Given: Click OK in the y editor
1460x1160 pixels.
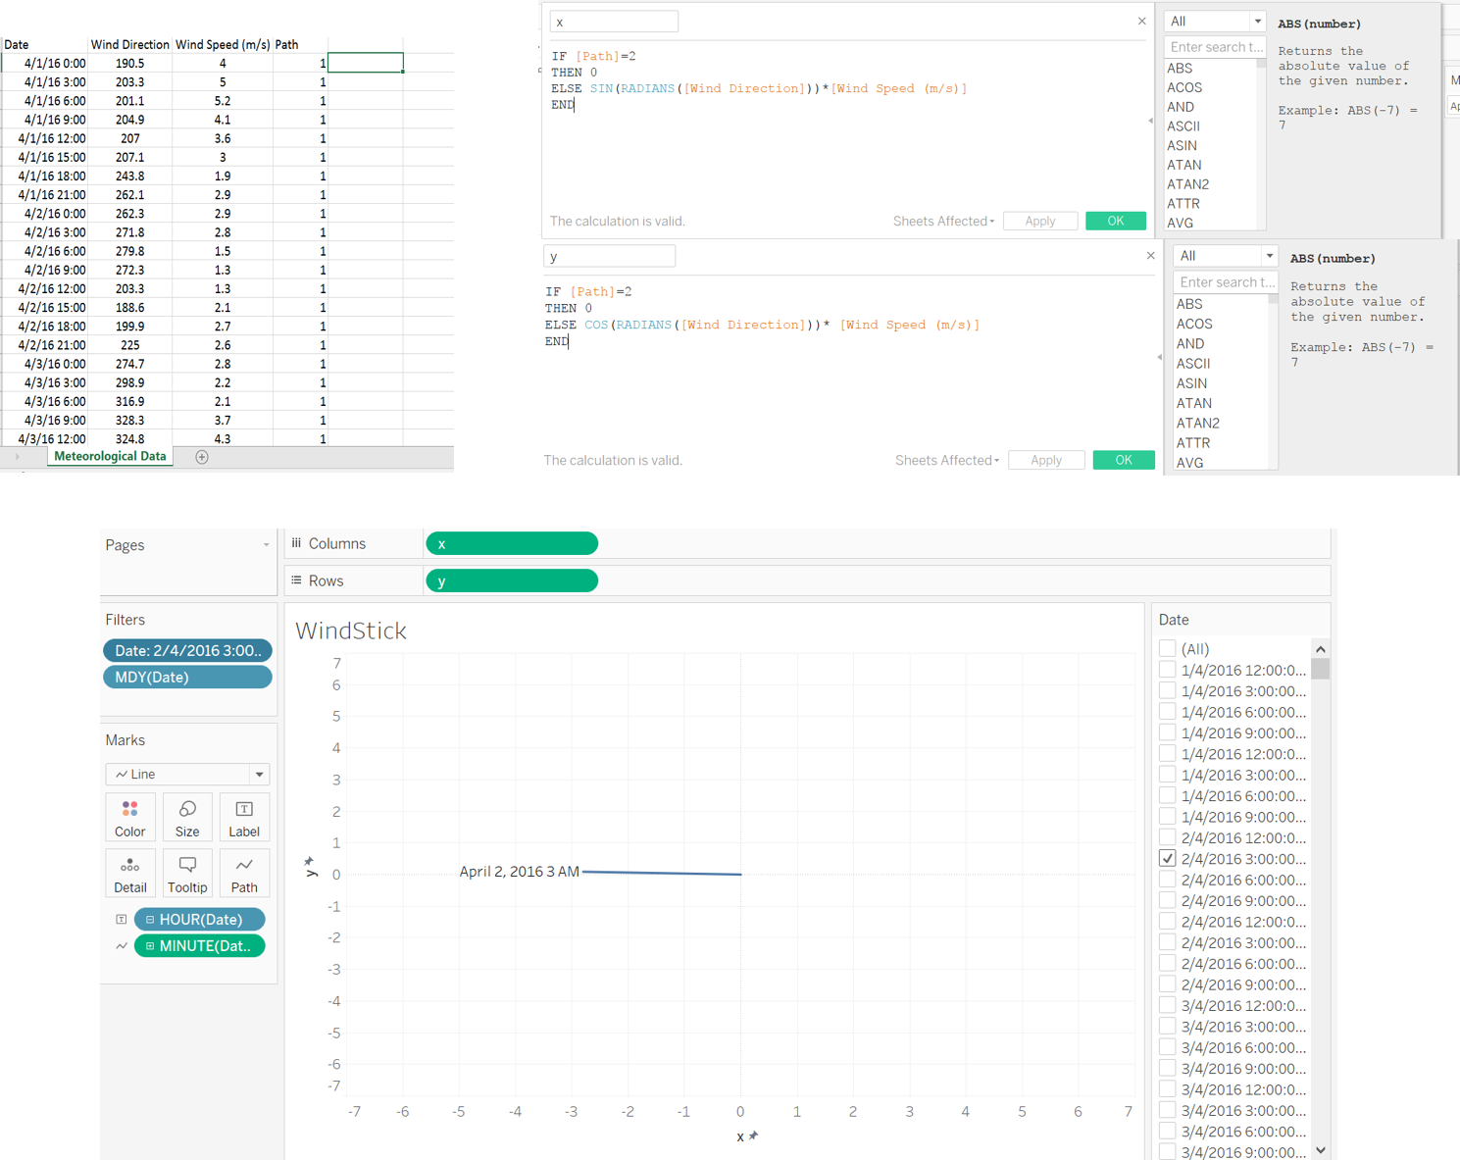Looking at the screenshot, I should [1124, 461].
